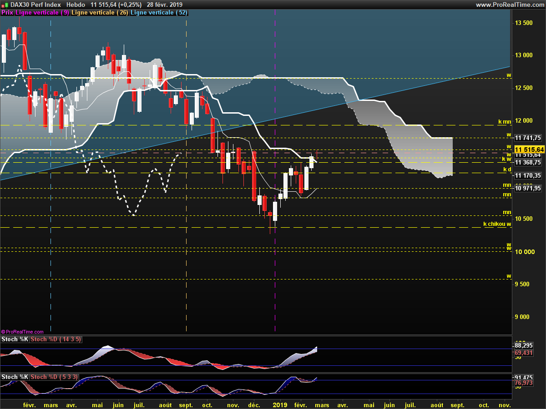Click the 13 000 price axis label

pos(523,55)
